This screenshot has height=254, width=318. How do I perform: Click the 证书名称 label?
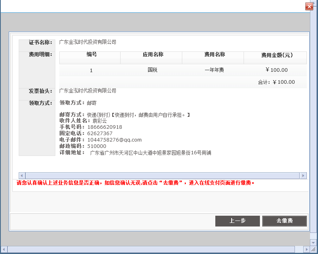40,42
